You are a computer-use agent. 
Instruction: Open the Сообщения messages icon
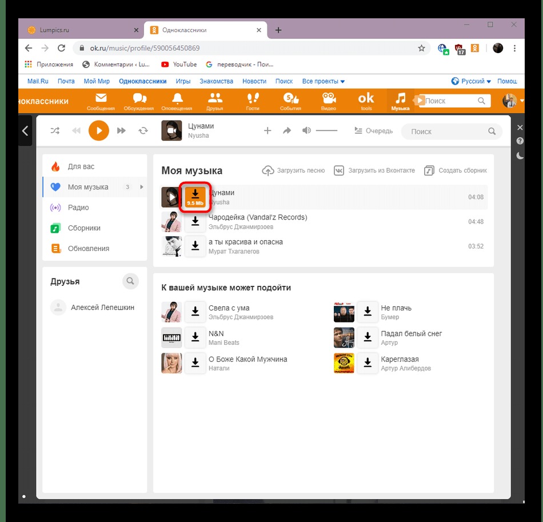(101, 102)
